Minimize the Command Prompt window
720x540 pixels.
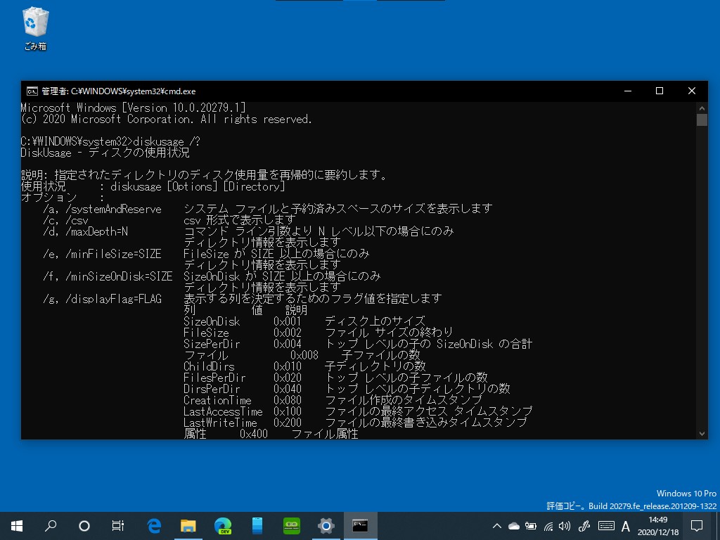tap(626, 91)
